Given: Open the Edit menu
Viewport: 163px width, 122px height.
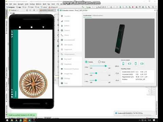Looking at the screenshot, I should tap(11, 4).
